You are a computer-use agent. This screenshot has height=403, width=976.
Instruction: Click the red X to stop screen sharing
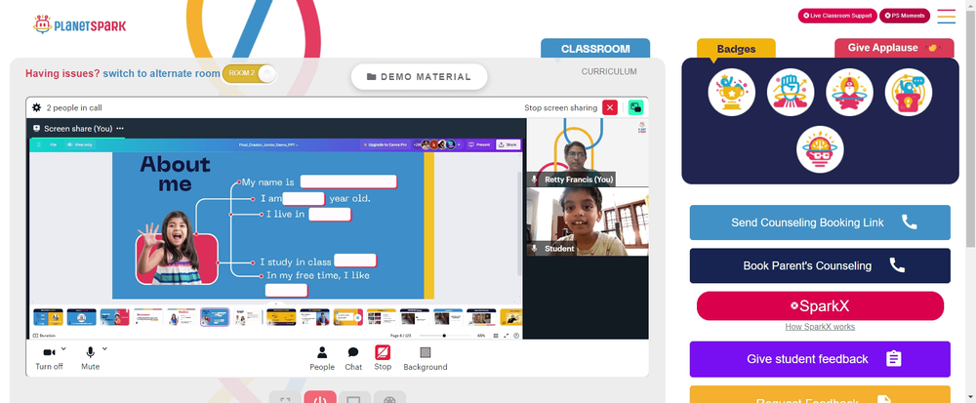(610, 107)
